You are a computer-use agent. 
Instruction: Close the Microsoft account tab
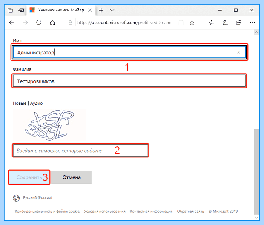[90, 10]
